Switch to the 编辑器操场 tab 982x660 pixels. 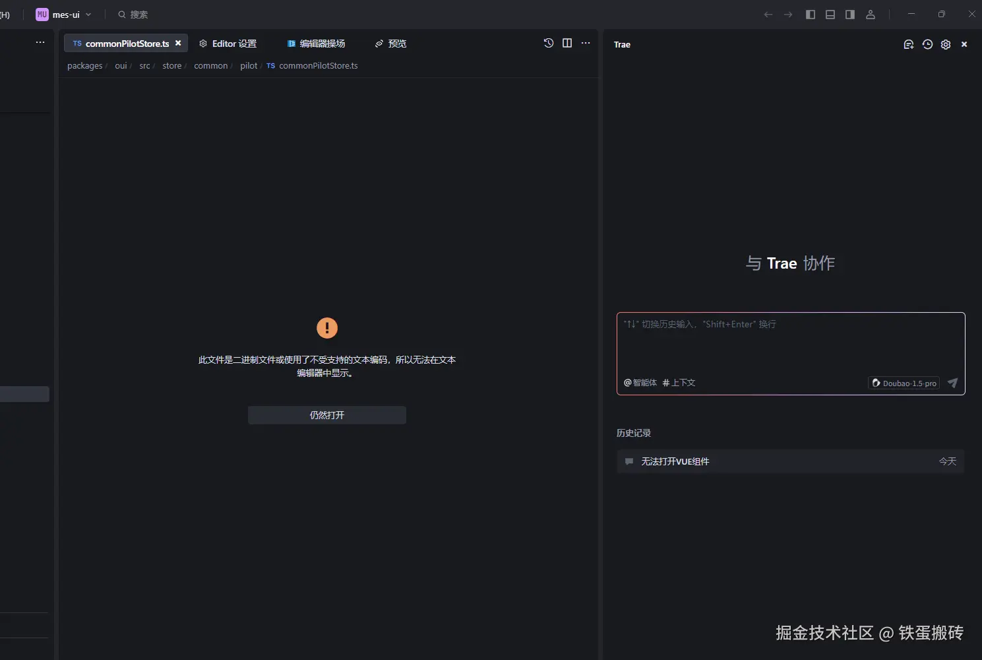(x=317, y=44)
